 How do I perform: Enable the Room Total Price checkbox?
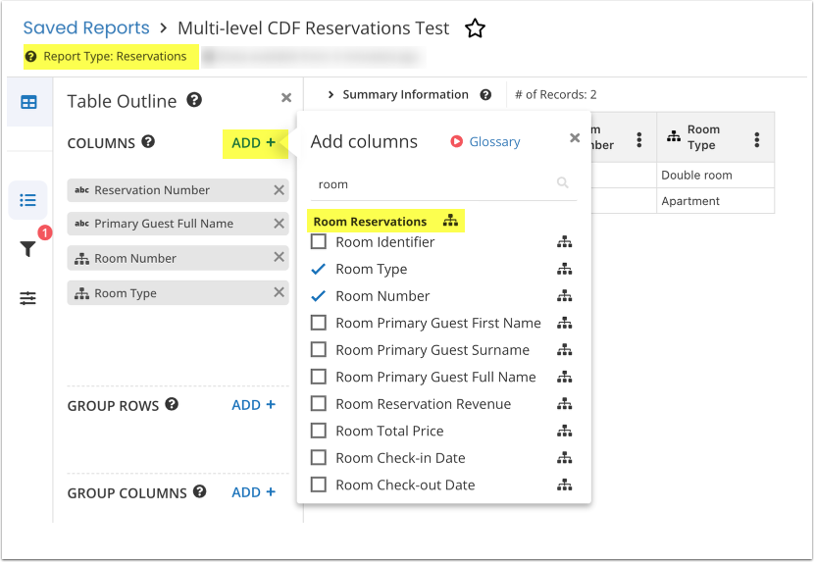point(319,431)
